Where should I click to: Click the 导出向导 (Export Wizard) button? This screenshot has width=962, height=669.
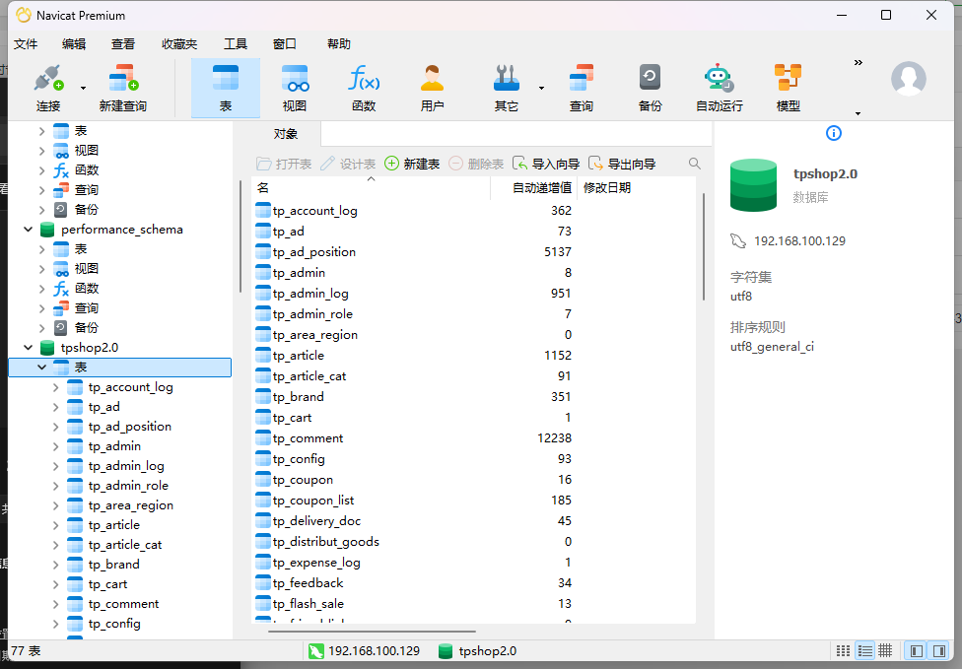(622, 164)
